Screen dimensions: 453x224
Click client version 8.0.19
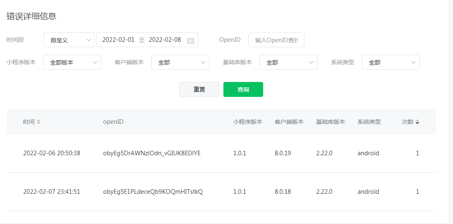283,153
